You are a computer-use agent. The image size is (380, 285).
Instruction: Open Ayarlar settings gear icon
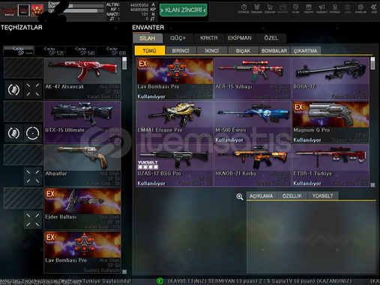click(x=361, y=8)
